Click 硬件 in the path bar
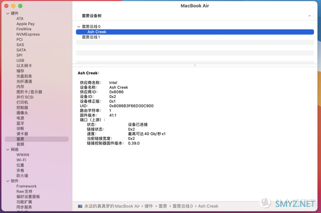 click(x=149, y=206)
